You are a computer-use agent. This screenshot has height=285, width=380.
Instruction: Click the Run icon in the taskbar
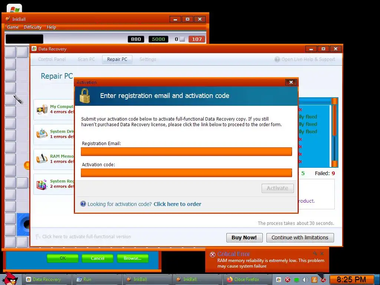(x=79, y=279)
